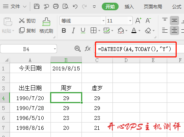
Task: Click the Undo arrow
Action: [75, 6]
